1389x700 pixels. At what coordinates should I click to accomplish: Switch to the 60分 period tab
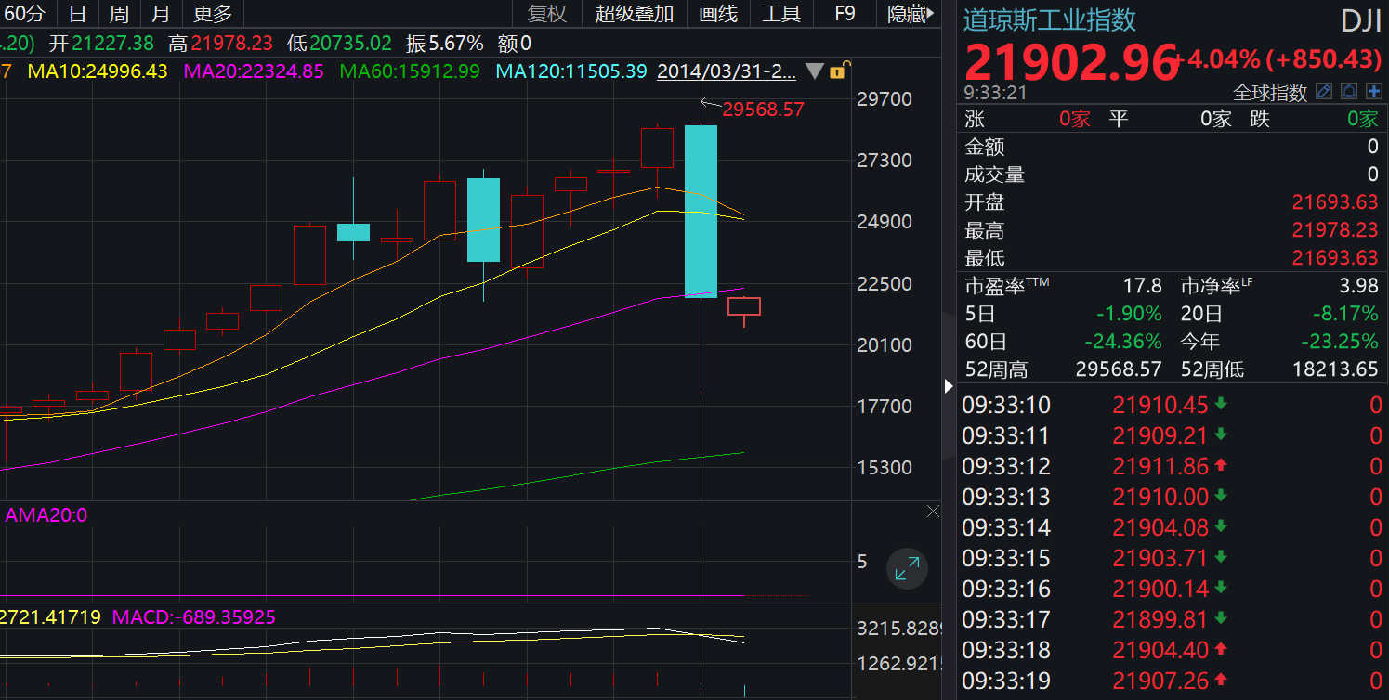tap(24, 13)
